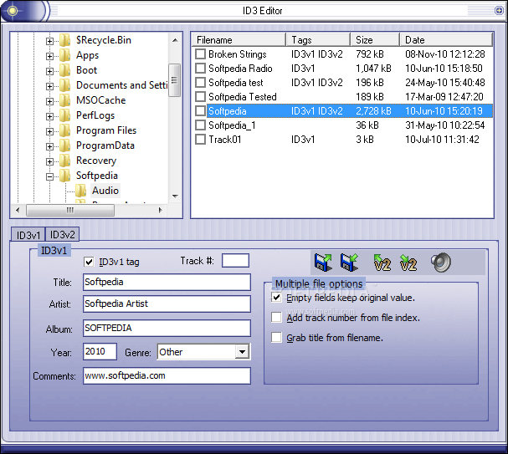Check the Softpedia test file checkbox
The width and height of the screenshot is (508, 454).
coord(201,83)
